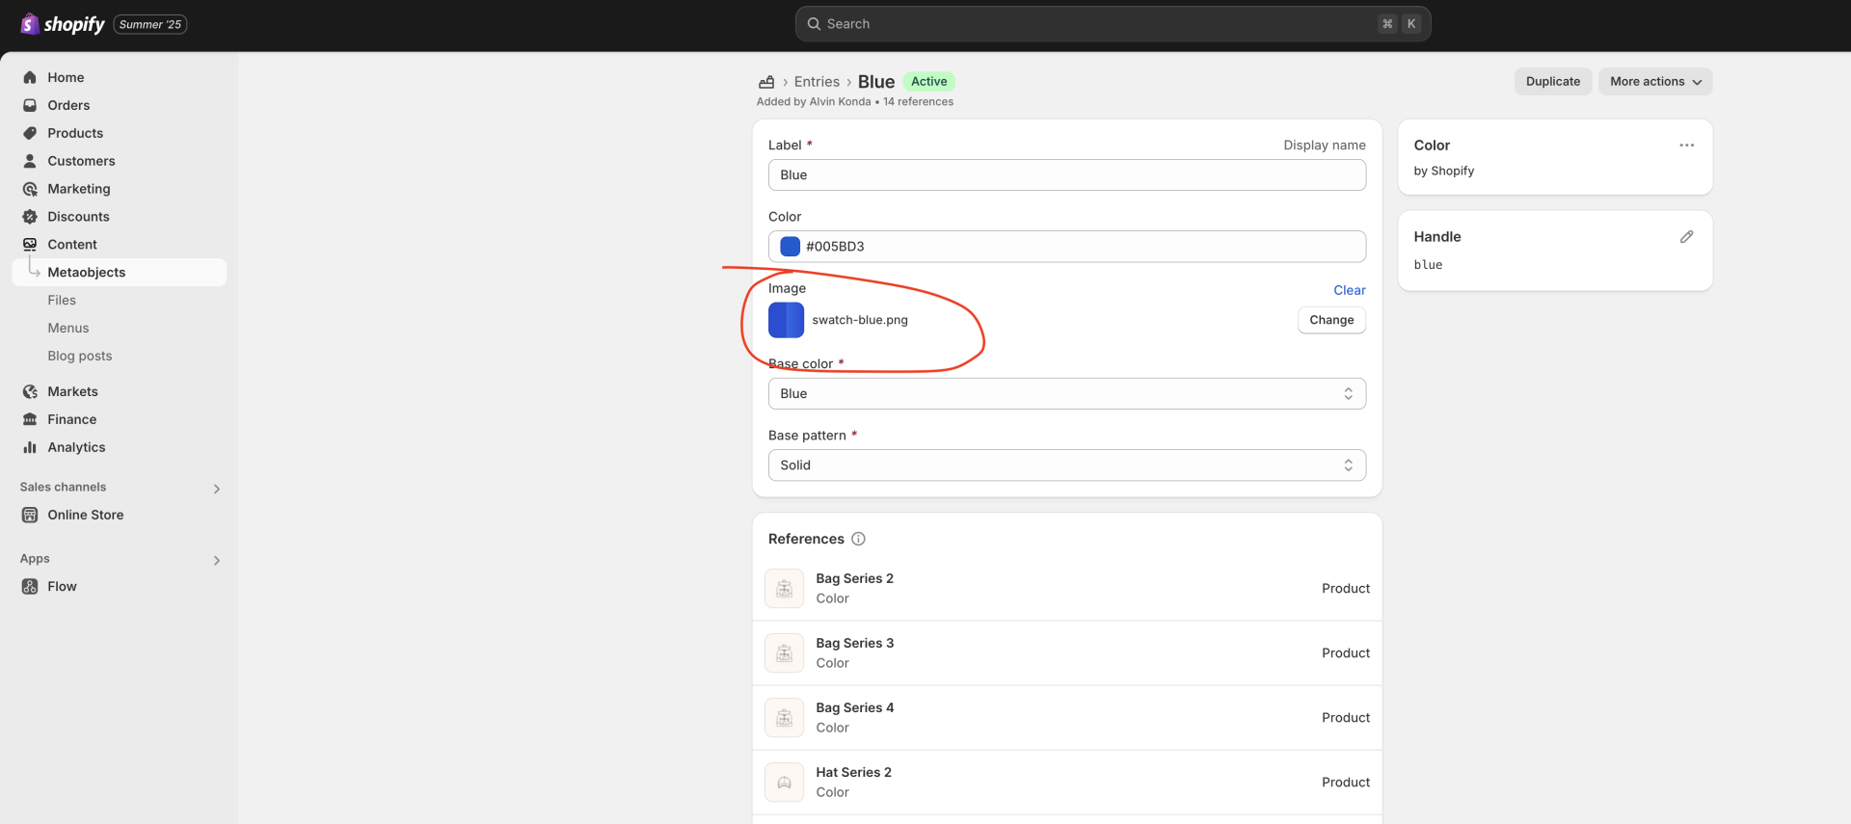This screenshot has width=1851, height=824.
Task: Expand the Sales channels section
Action: pos(216,489)
